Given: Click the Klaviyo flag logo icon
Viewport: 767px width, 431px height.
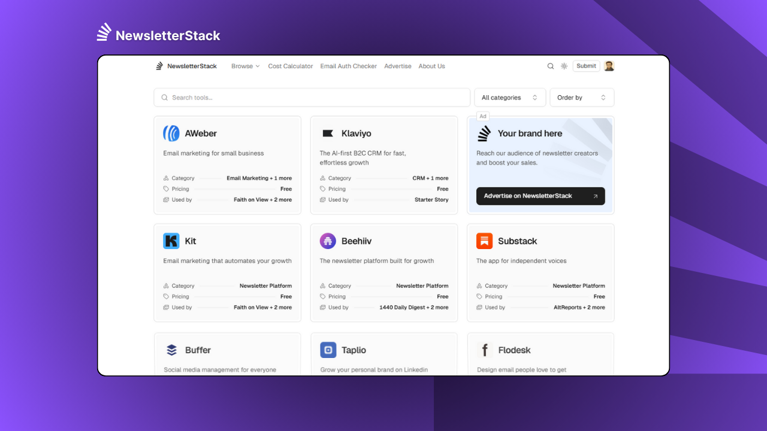Looking at the screenshot, I should pos(328,133).
